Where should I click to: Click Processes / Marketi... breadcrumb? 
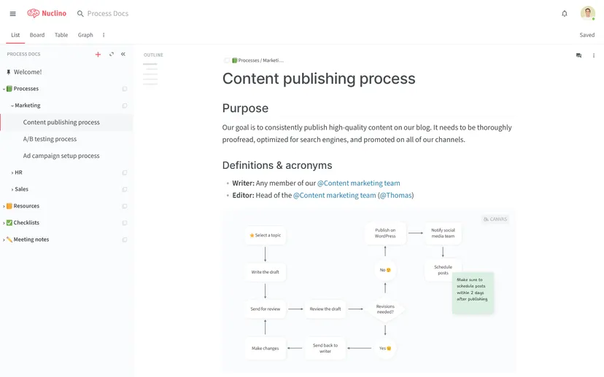[260, 60]
